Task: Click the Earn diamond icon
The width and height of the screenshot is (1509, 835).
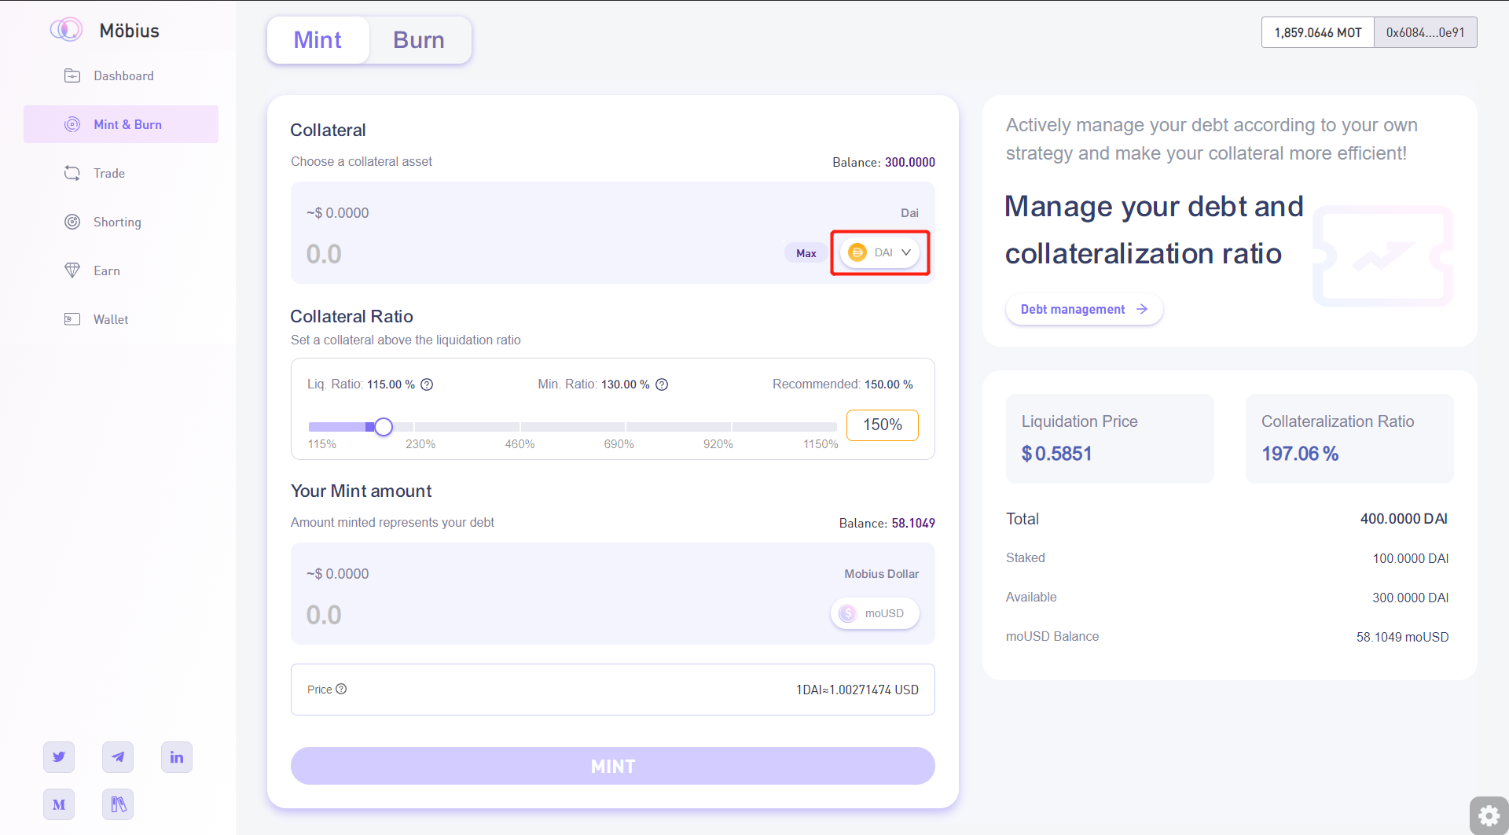Action: click(72, 270)
